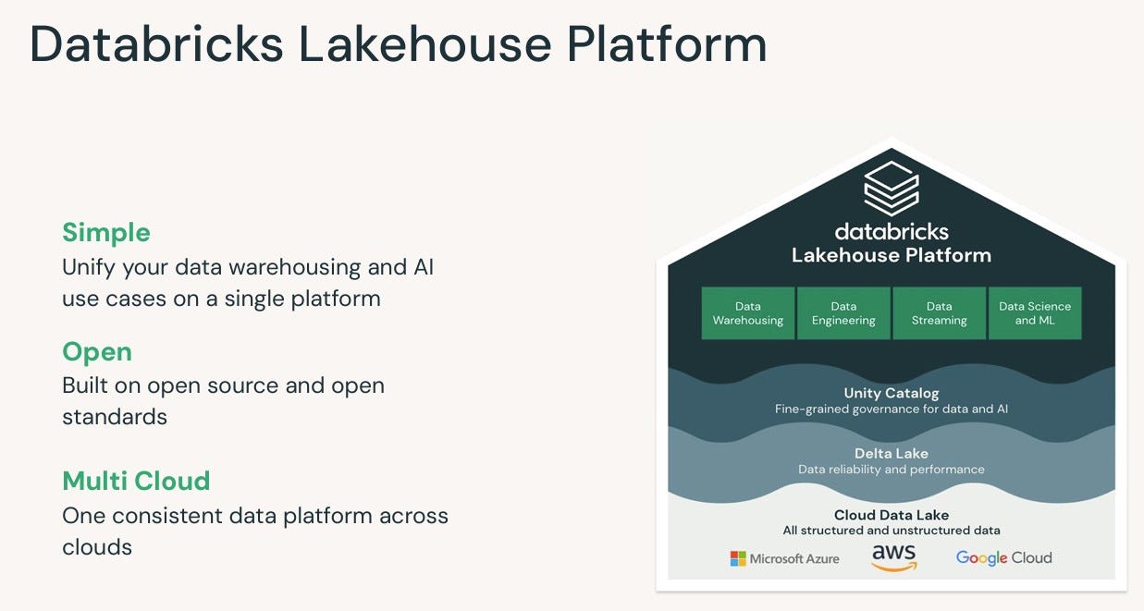Viewport: 1144px width, 611px height.
Task: Click the green 'Simple' heading
Action: (106, 232)
